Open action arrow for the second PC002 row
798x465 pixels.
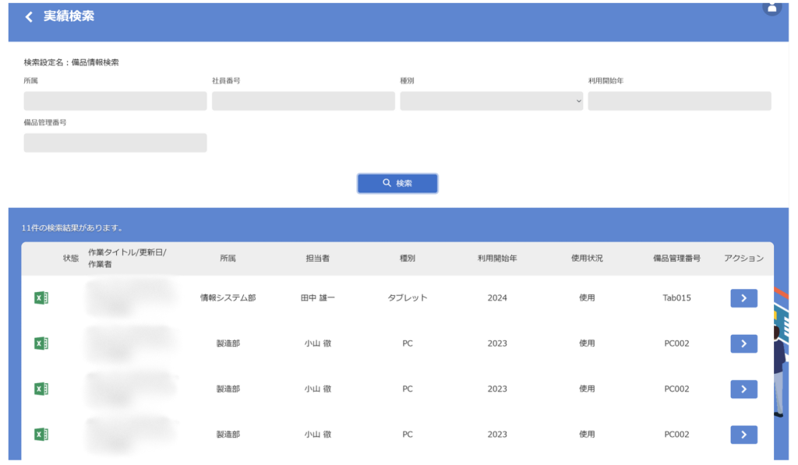[743, 389]
